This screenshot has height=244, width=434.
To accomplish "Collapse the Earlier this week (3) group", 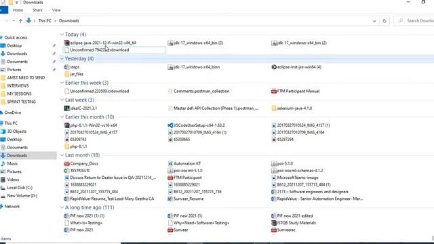I will 62,83.
